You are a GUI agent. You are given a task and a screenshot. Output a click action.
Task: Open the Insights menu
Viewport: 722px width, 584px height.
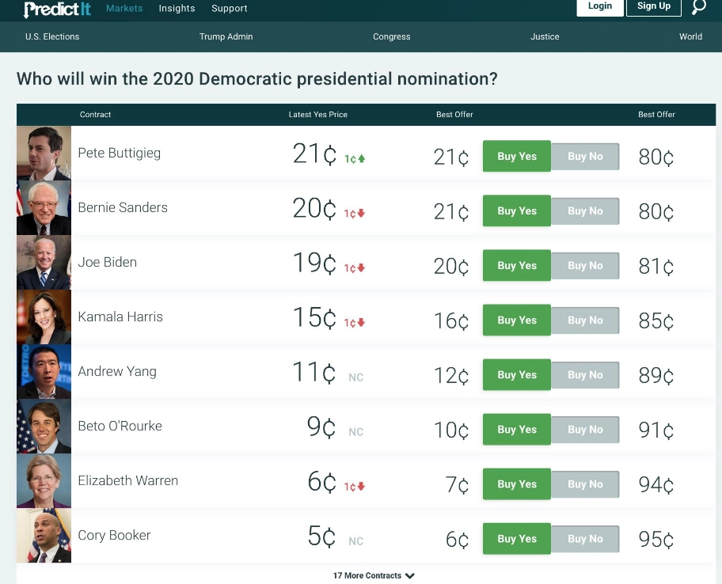click(x=177, y=8)
